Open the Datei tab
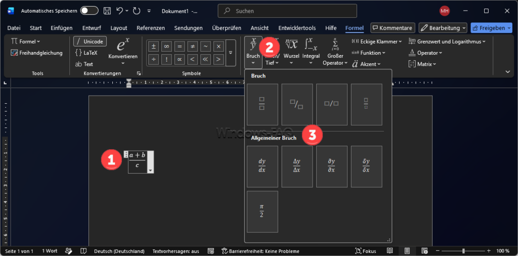This screenshot has height=256, width=518. 14,28
